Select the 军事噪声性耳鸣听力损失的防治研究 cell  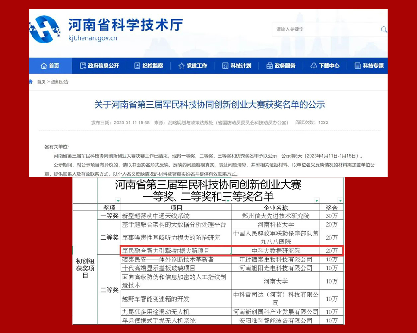tap(176, 237)
